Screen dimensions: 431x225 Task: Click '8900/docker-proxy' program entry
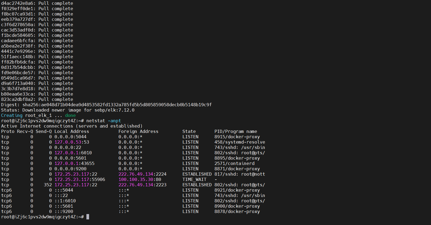(237, 206)
